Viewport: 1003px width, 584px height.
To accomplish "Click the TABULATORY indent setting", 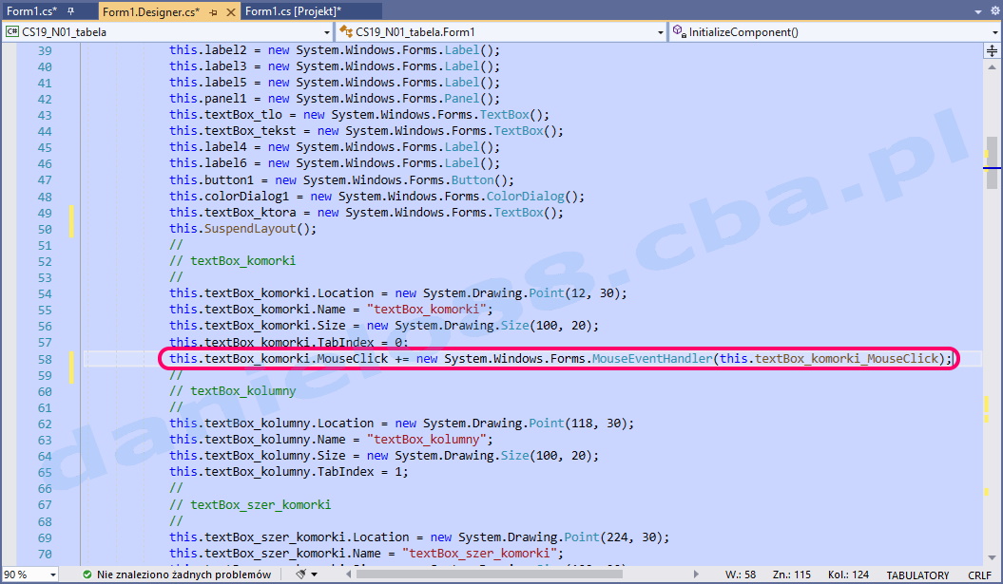I will (917, 575).
